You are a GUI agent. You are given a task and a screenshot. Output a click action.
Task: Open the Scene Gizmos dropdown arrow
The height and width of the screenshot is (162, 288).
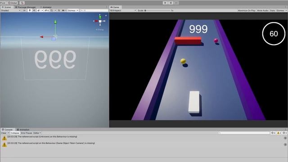click(77, 10)
